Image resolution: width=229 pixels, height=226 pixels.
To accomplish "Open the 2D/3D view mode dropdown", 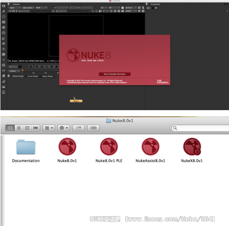I will point(114,8).
